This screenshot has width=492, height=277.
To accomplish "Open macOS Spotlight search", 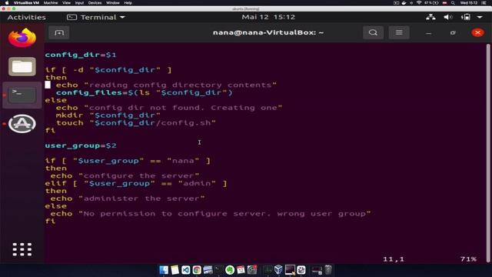I will tap(453, 3).
